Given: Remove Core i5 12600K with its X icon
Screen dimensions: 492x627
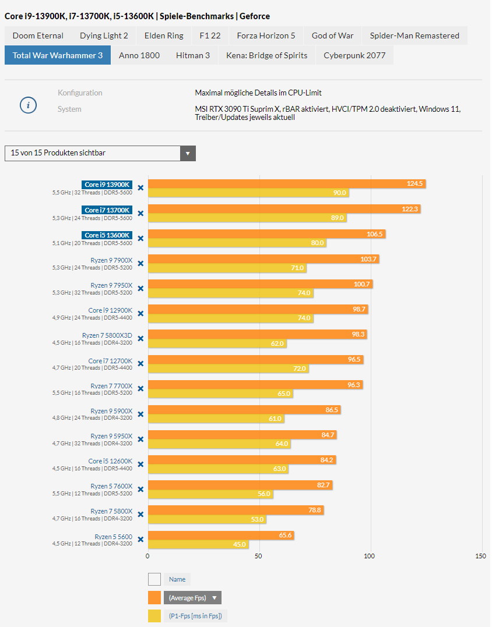Looking at the screenshot, I should coord(140,464).
